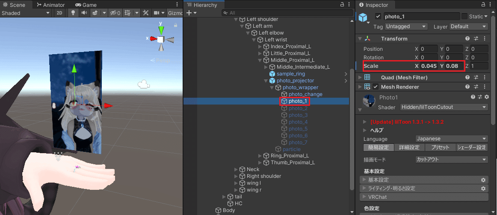Open Hierarchy panel three-dot menu
Image resolution: width=497 pixels, height=215 pixels.
pyautogui.click(x=350, y=5)
